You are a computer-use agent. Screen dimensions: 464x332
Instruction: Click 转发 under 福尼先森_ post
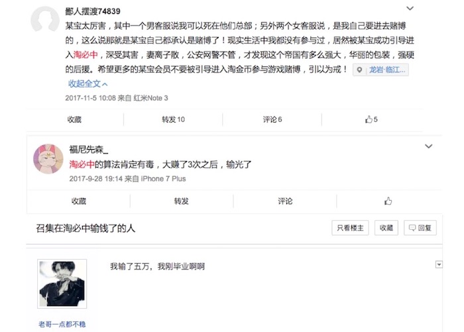tap(182, 201)
